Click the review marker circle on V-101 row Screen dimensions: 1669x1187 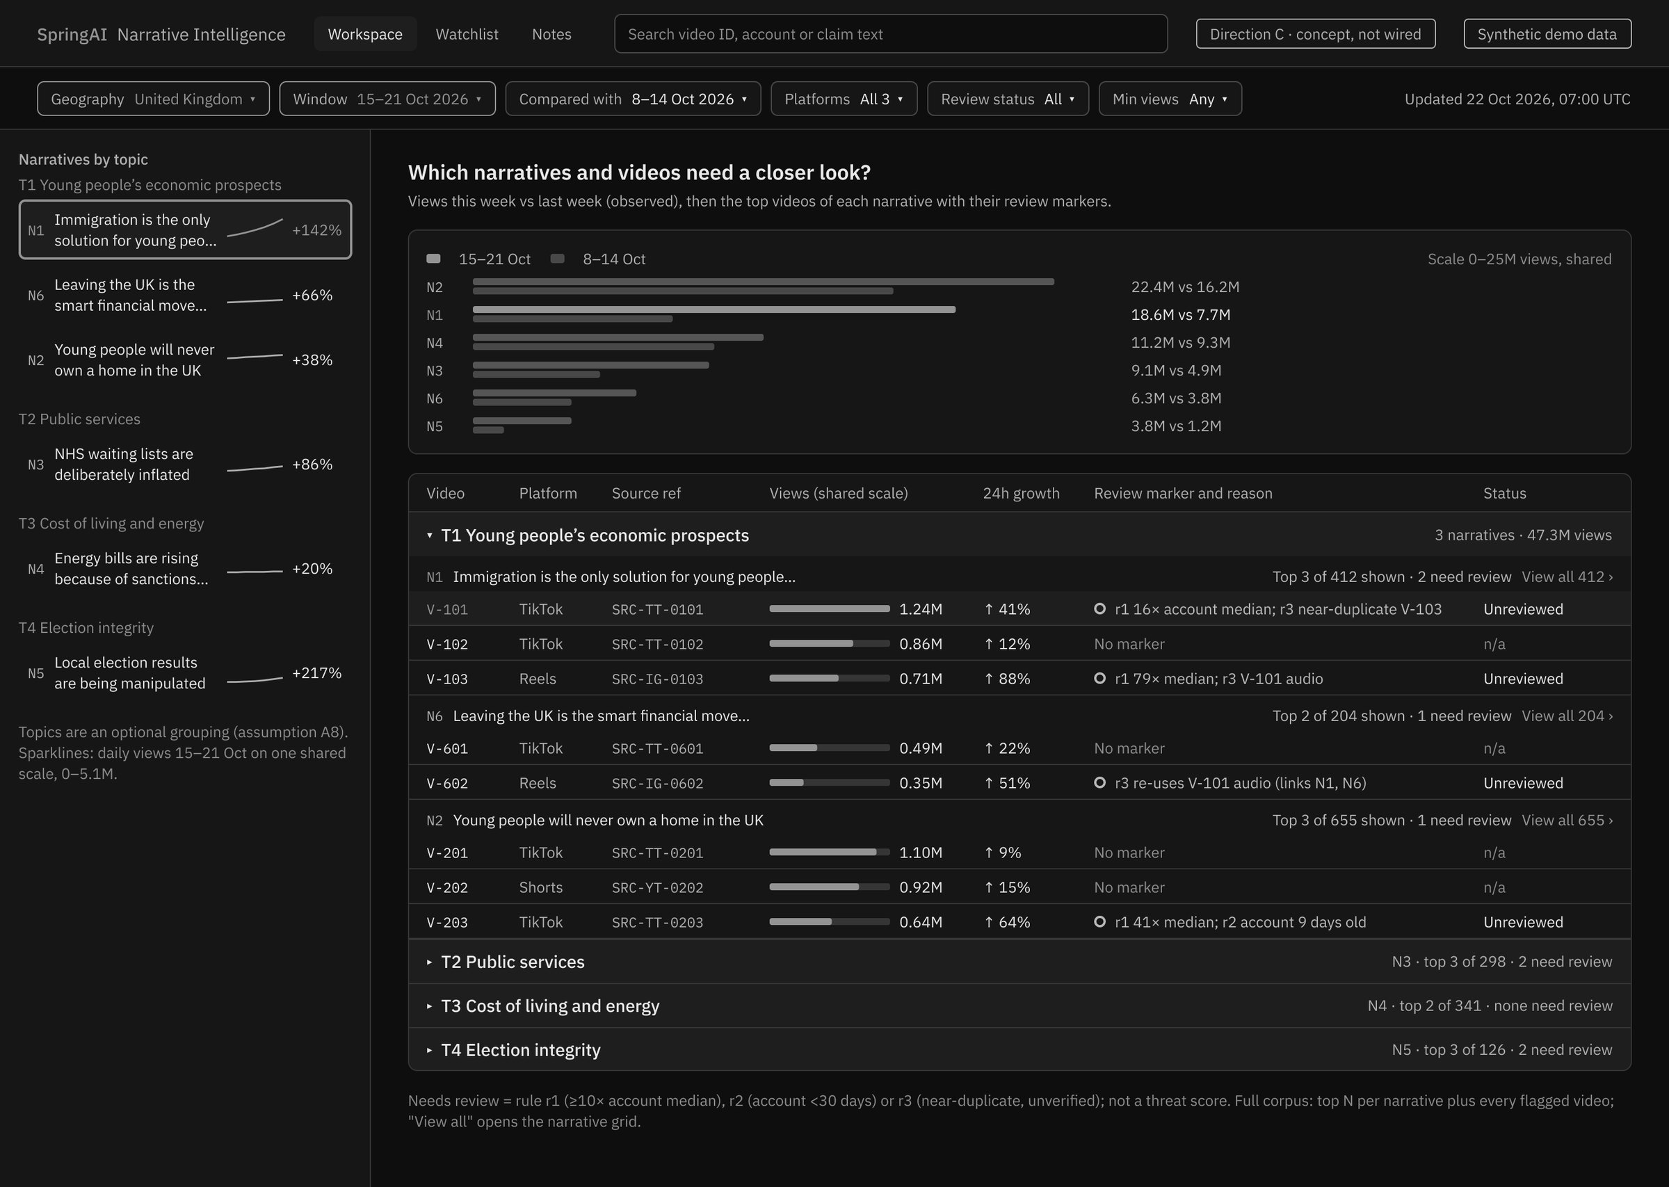point(1099,609)
